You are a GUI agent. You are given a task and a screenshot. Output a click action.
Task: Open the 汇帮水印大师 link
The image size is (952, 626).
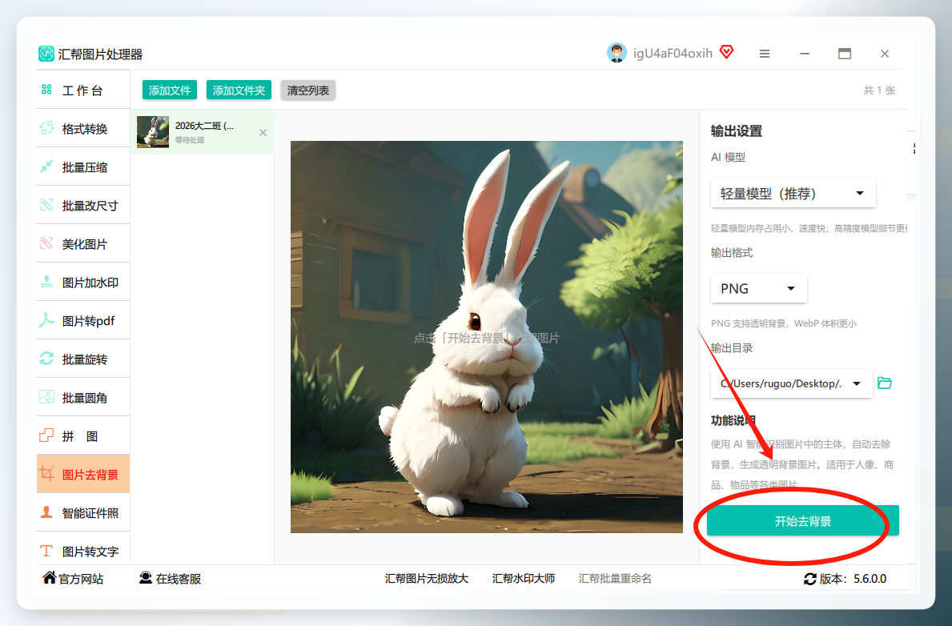click(524, 579)
